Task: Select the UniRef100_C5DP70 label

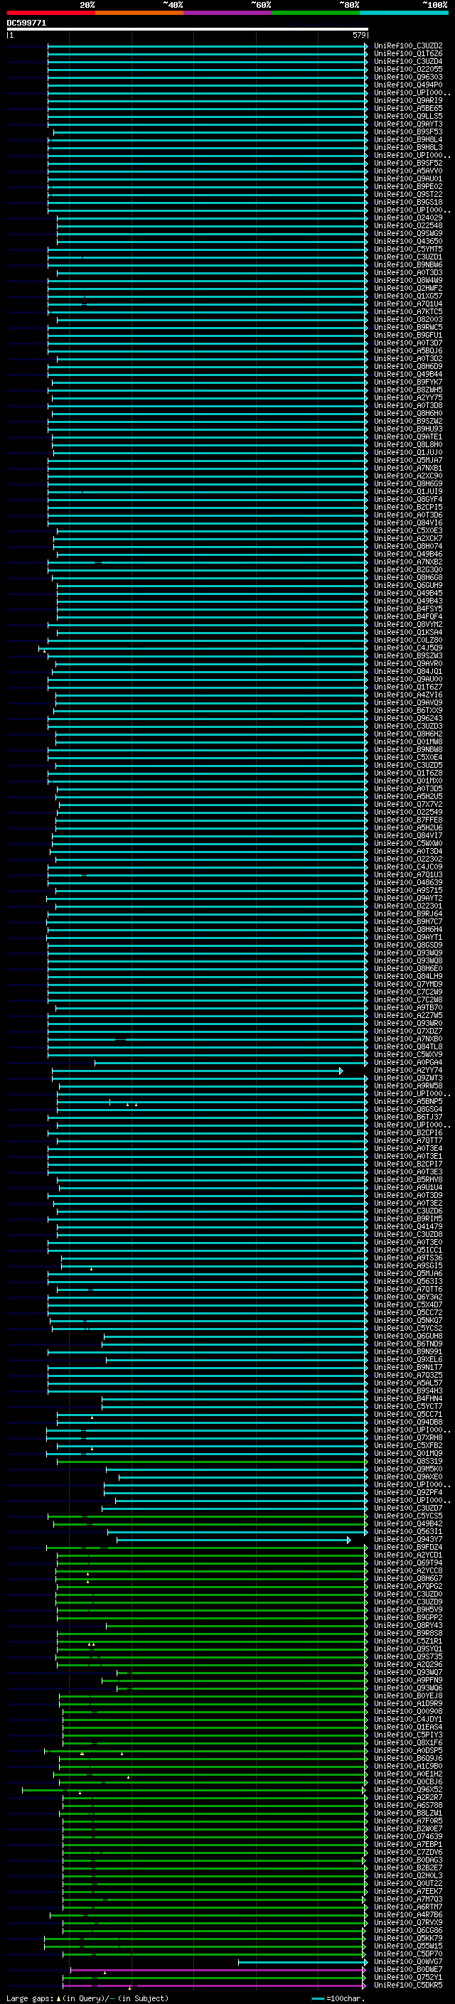Action: click(407, 1954)
